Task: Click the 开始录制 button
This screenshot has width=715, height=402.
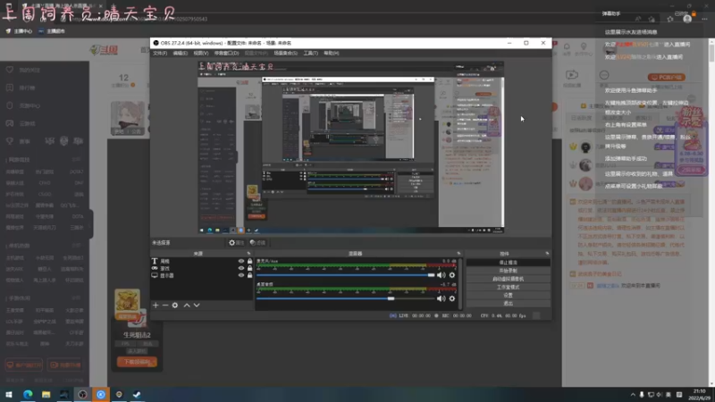Action: [508, 271]
